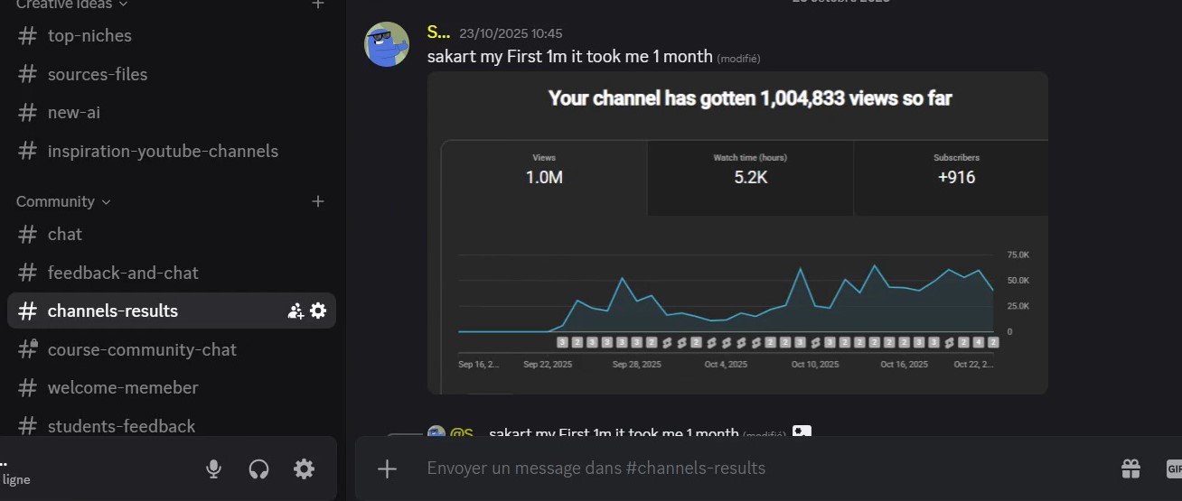Click message text 'sakart my First 1m it took me 1 month'
The width and height of the screenshot is (1182, 501).
pyautogui.click(x=570, y=56)
